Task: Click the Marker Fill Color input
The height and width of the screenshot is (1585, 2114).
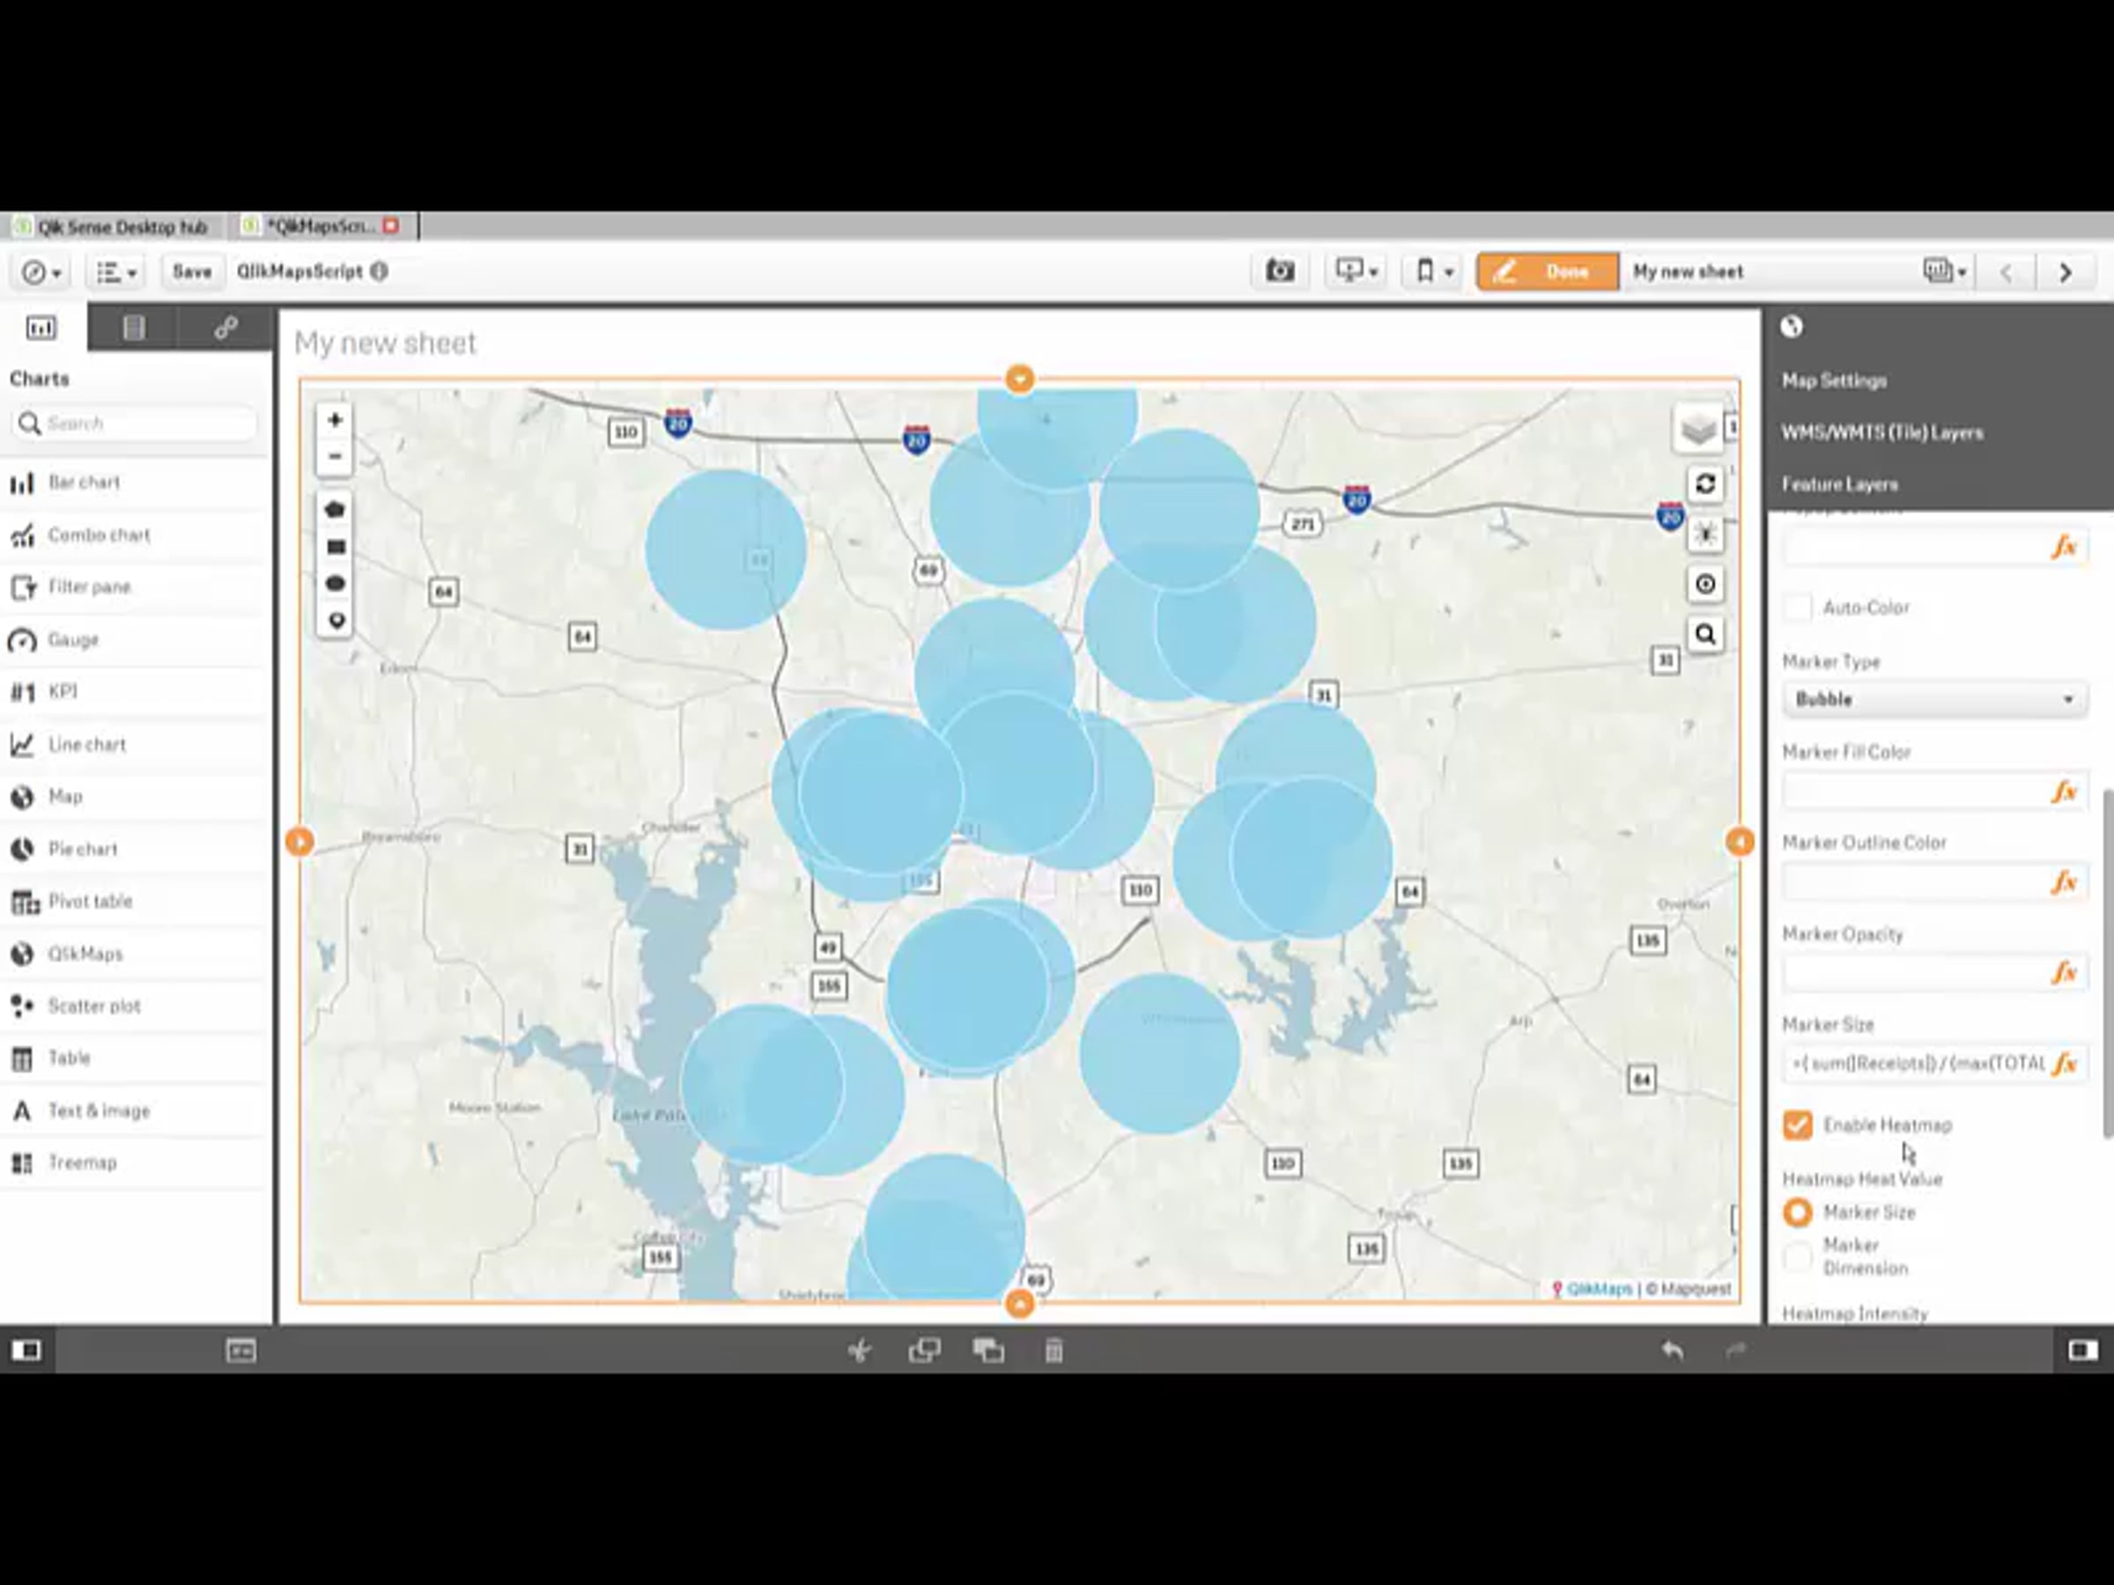Action: pyautogui.click(x=1915, y=792)
